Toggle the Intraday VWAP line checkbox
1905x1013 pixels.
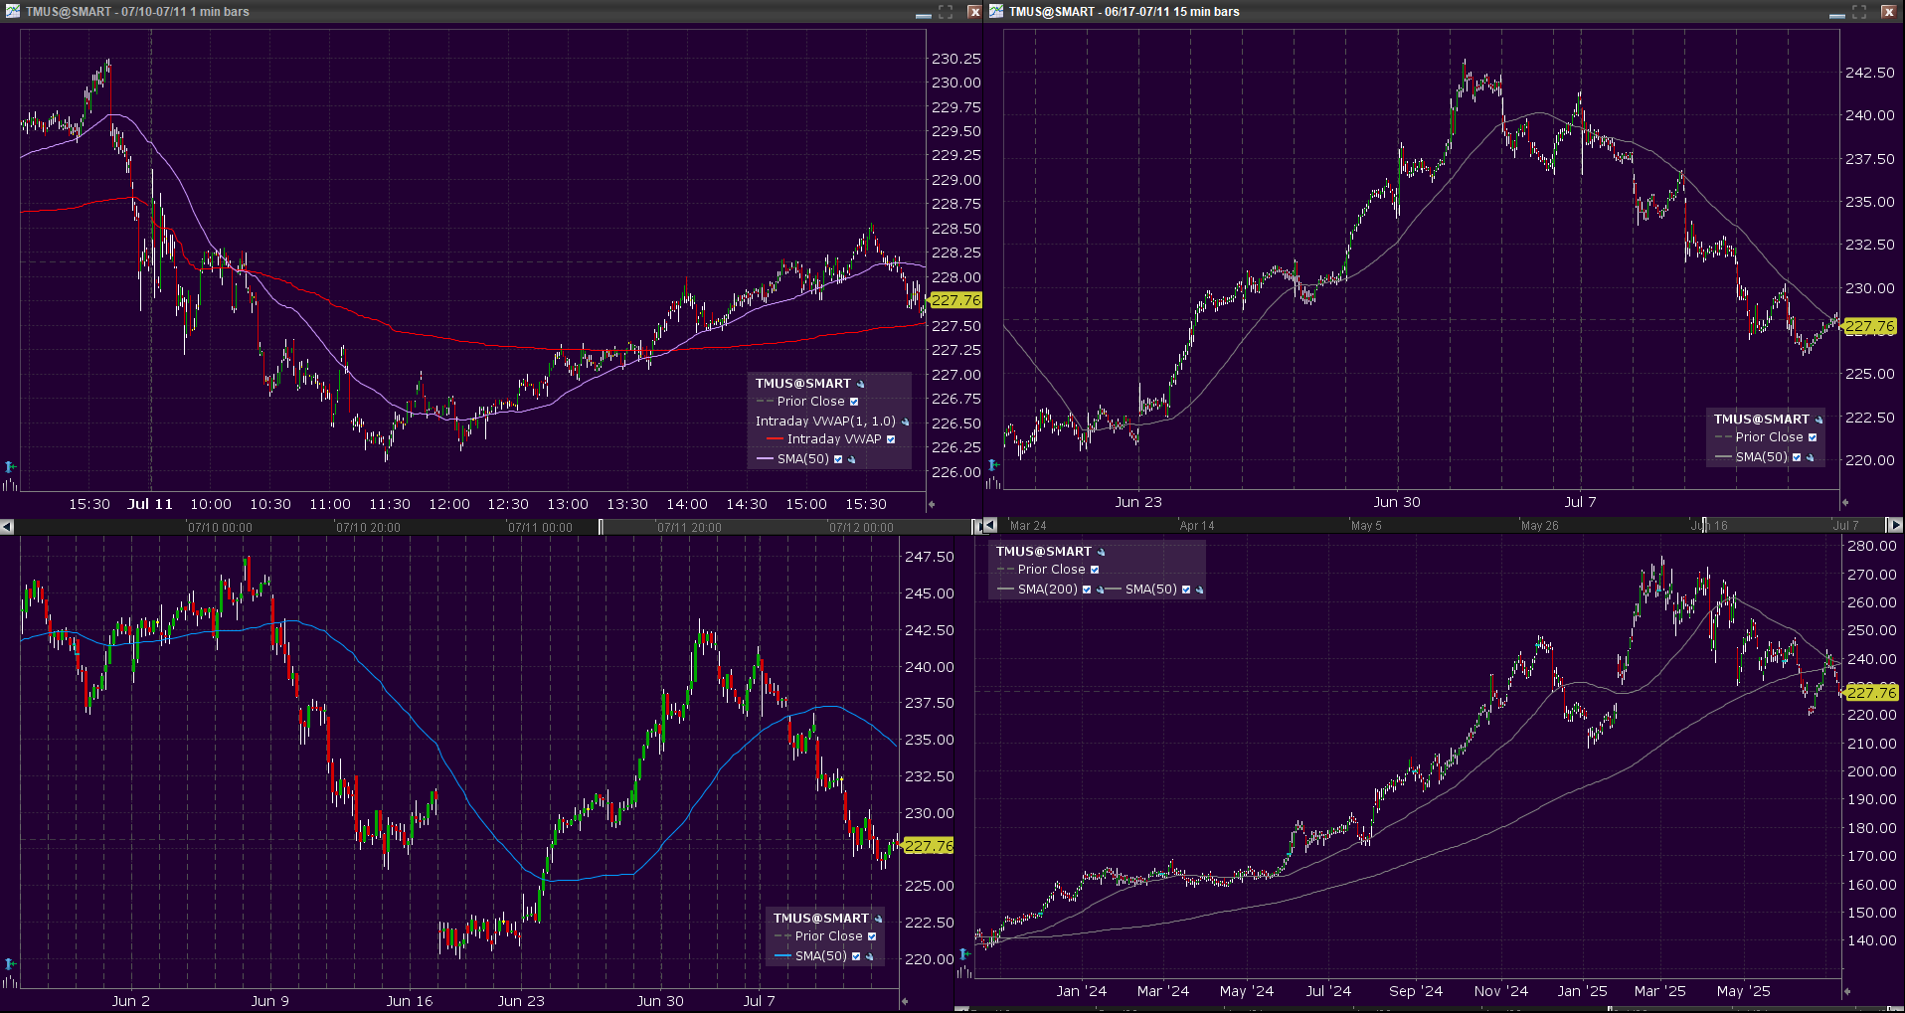pyautogui.click(x=891, y=439)
